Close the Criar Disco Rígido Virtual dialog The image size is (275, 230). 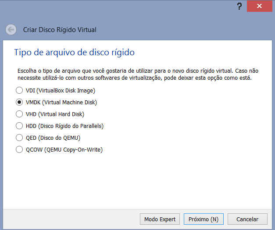tap(259, 6)
